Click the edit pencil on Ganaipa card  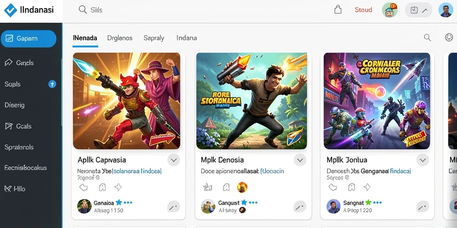pos(174,207)
